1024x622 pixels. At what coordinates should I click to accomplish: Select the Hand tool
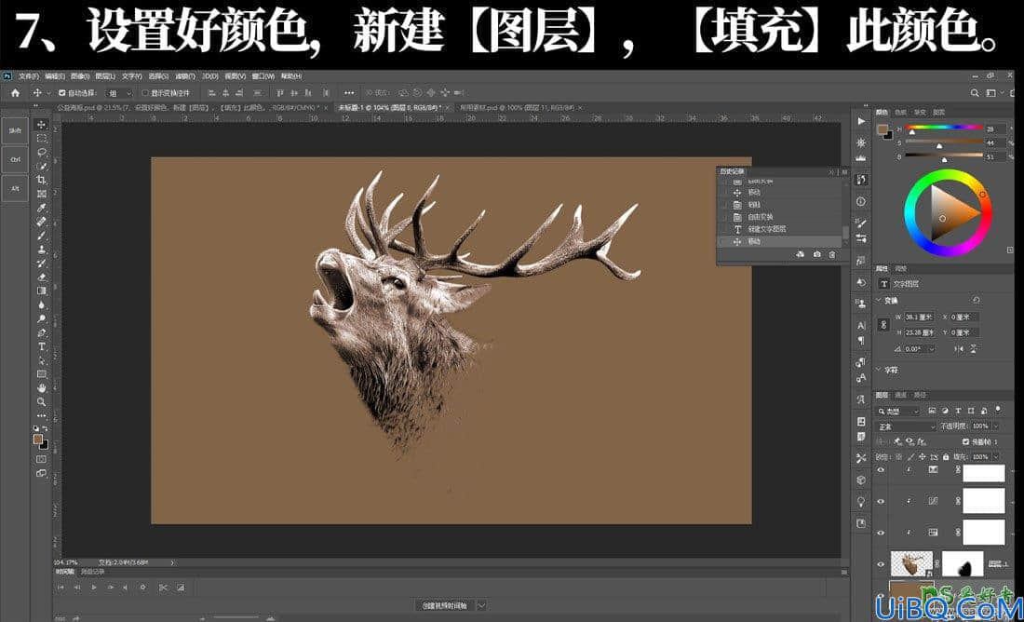tap(42, 388)
